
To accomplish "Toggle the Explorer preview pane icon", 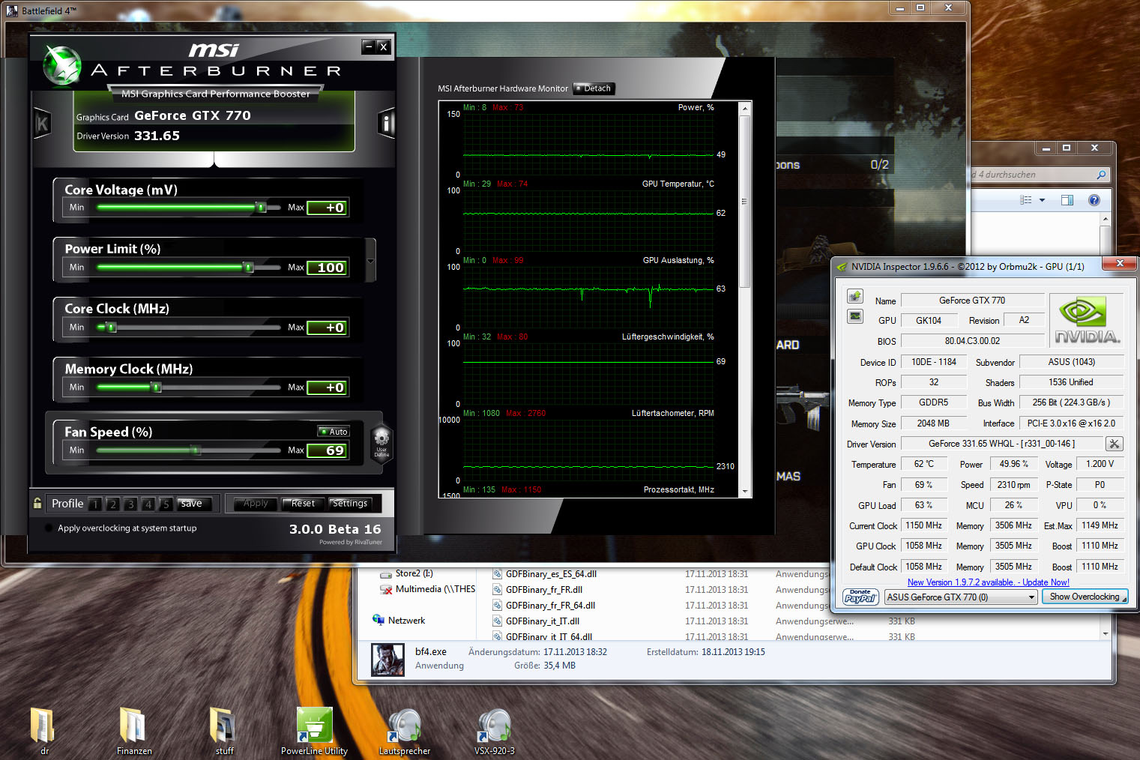I will [x=1067, y=200].
